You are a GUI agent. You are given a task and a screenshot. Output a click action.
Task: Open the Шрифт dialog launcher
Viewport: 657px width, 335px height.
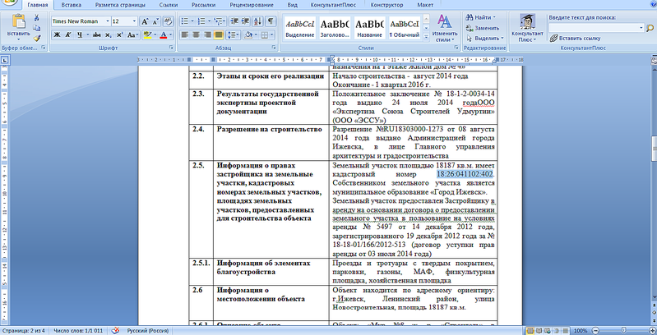(171, 48)
